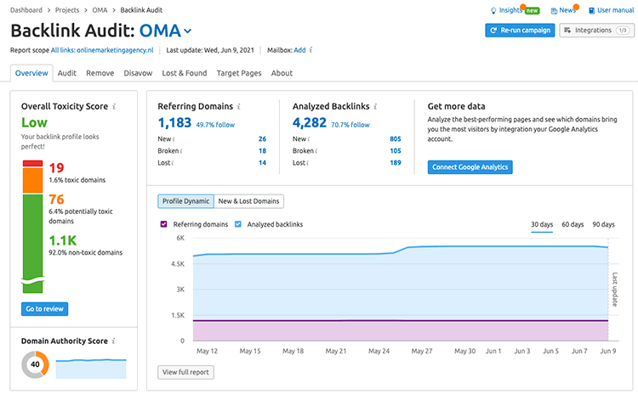Click info icon next to Referring Domains
This screenshot has height=394, width=638.
[239, 106]
